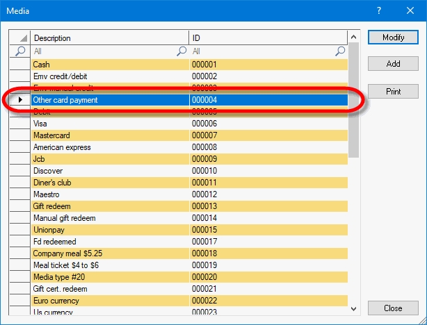Sort by the ID column header
The image size is (427, 325).
[268, 38]
